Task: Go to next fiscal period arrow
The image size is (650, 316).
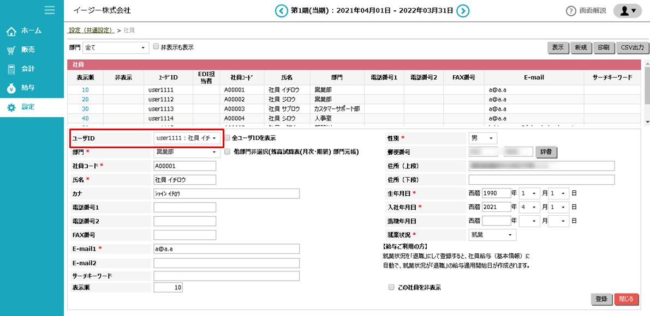Action: (463, 11)
